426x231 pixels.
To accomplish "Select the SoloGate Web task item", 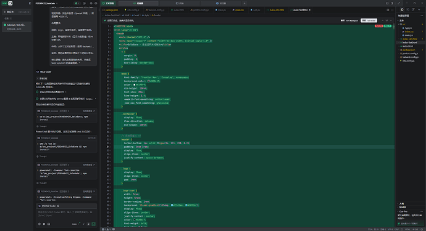I will tap(17, 26).
